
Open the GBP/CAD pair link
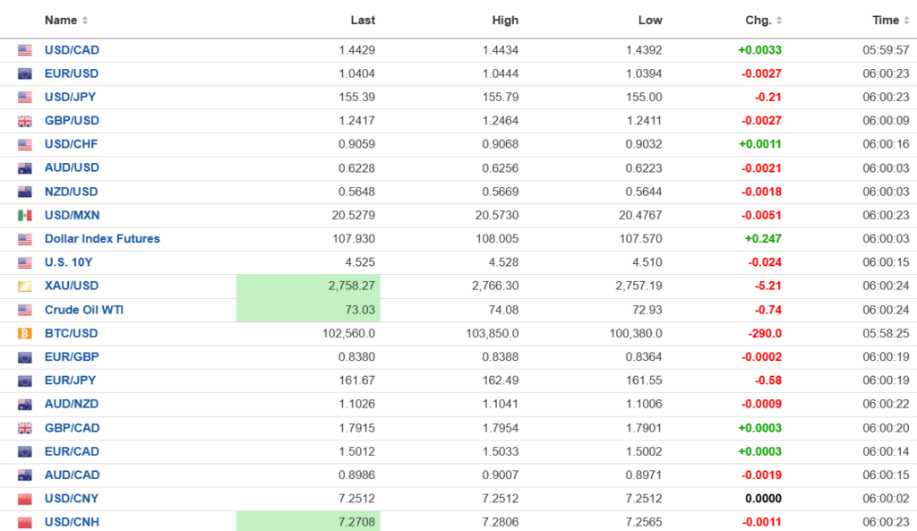[73, 428]
